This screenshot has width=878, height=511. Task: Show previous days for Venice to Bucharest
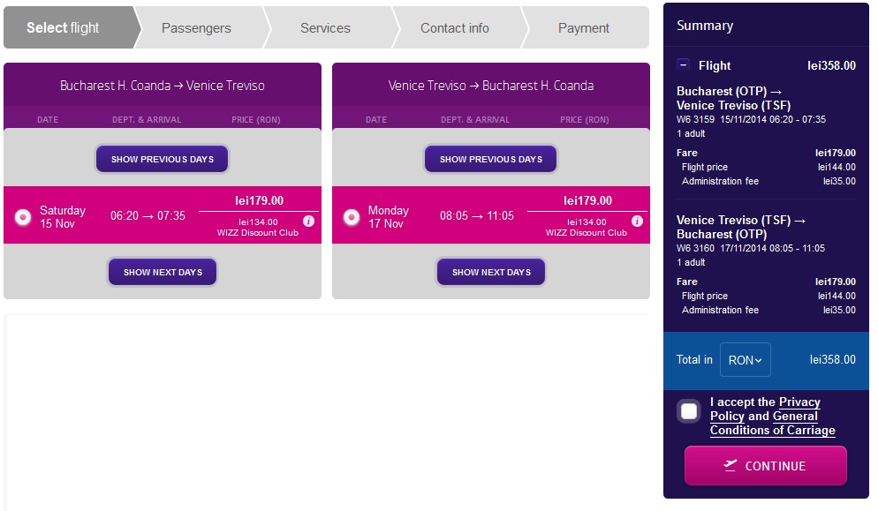pyautogui.click(x=491, y=159)
